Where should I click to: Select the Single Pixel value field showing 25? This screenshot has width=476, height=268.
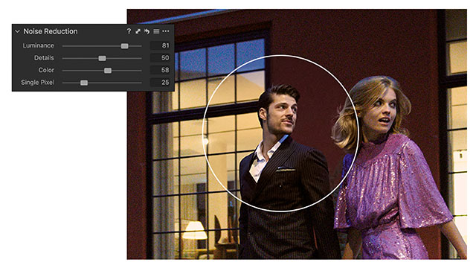[160, 83]
